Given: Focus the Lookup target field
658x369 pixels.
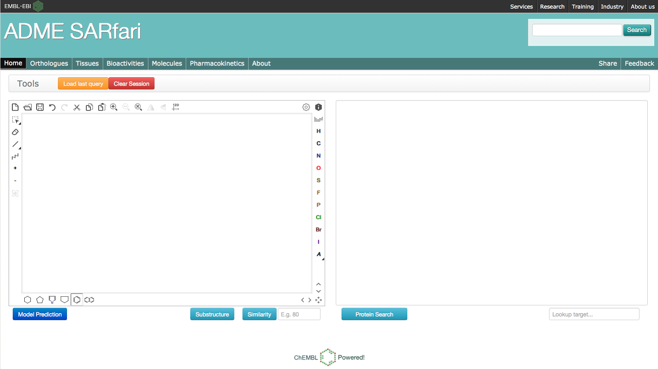Looking at the screenshot, I should point(594,314).
